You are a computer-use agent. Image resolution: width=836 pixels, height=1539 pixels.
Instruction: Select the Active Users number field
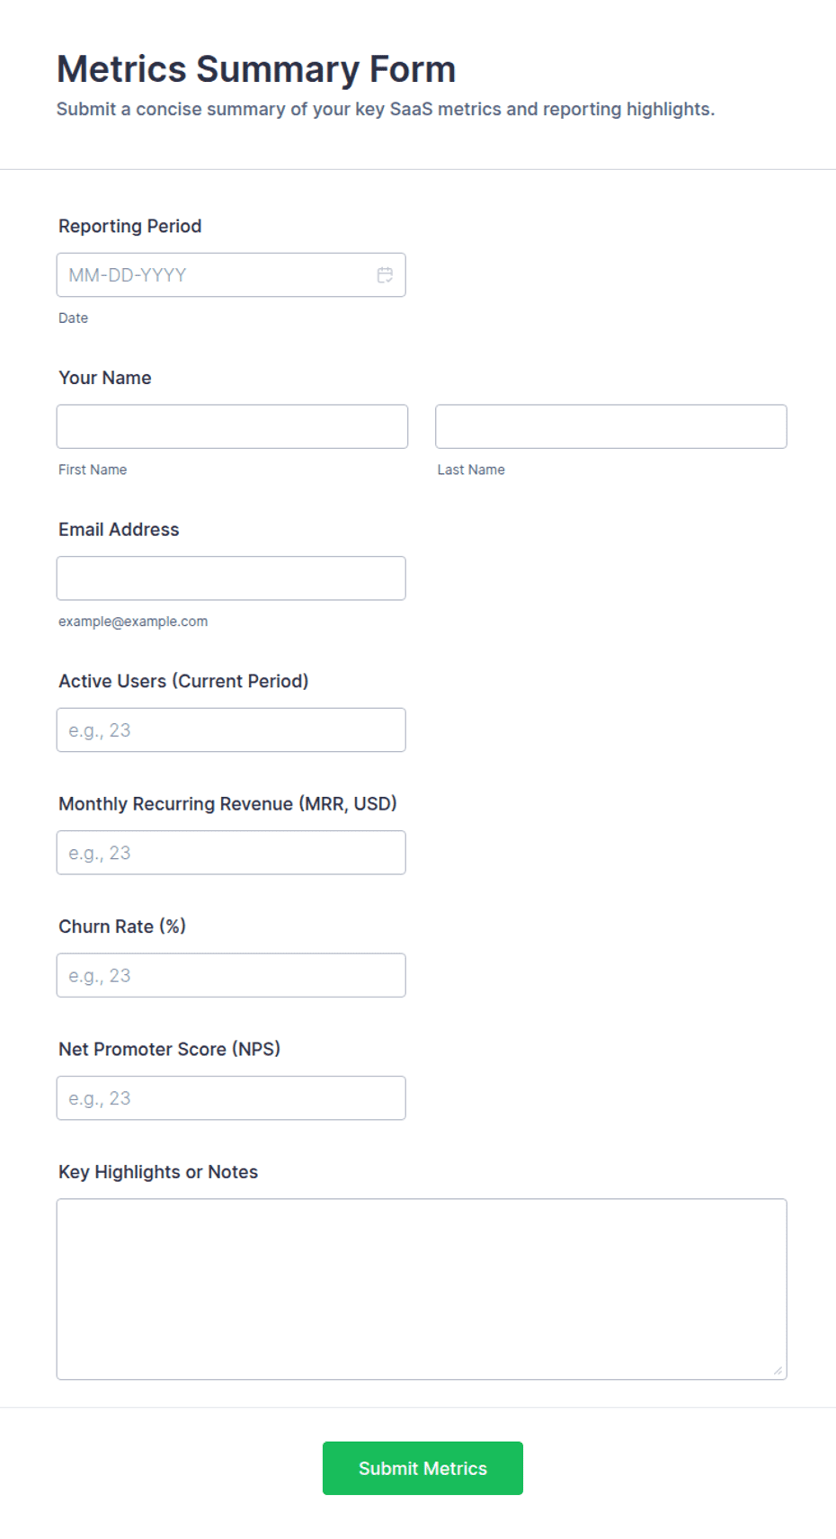click(231, 730)
